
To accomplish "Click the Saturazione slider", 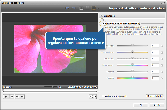I will click(132, 65).
